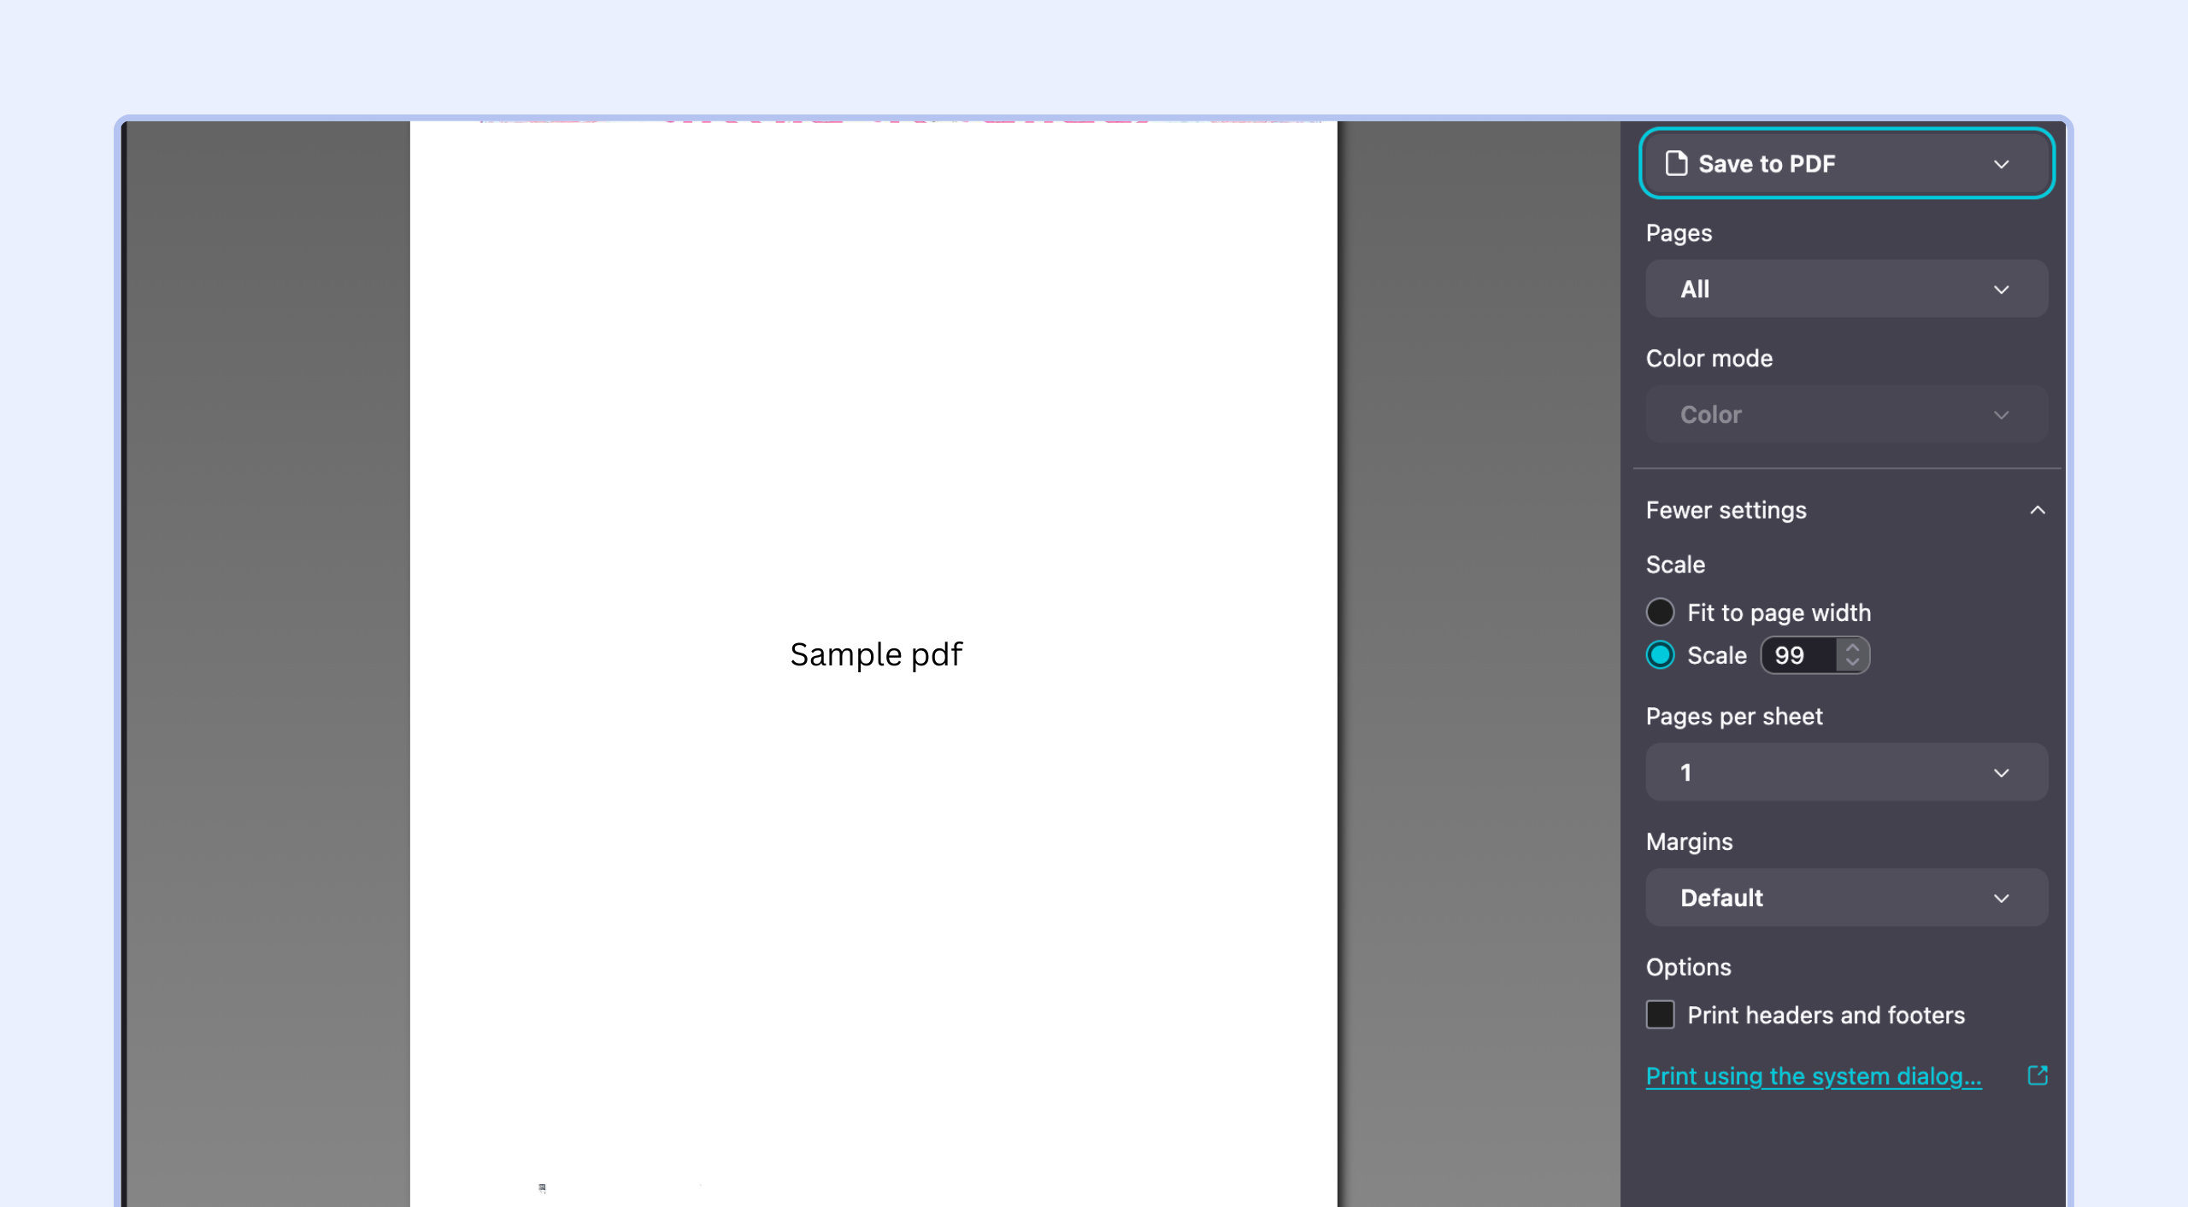Open the Color mode dropdown
The image size is (2188, 1207).
(x=1846, y=414)
